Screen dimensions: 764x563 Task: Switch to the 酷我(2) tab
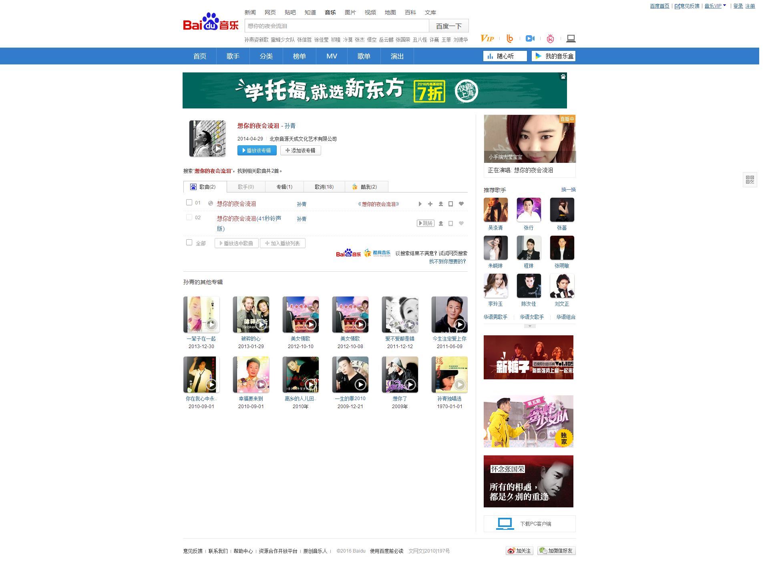[366, 187]
